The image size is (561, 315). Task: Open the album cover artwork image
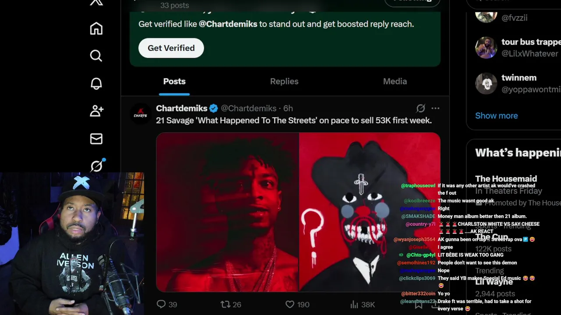click(x=370, y=212)
